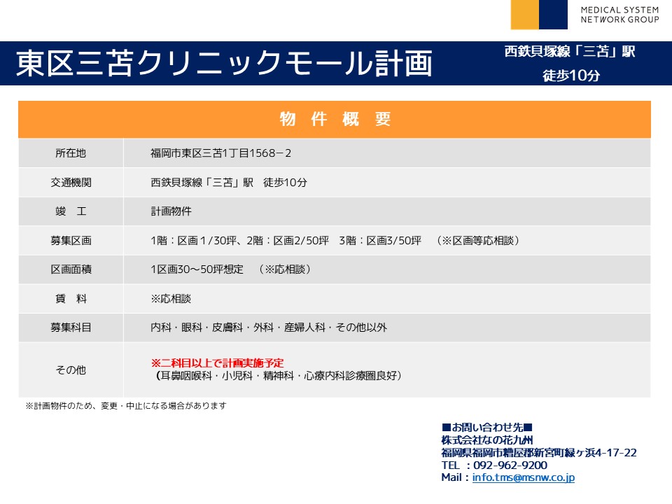Select the 募集区画 row label

tap(71, 240)
